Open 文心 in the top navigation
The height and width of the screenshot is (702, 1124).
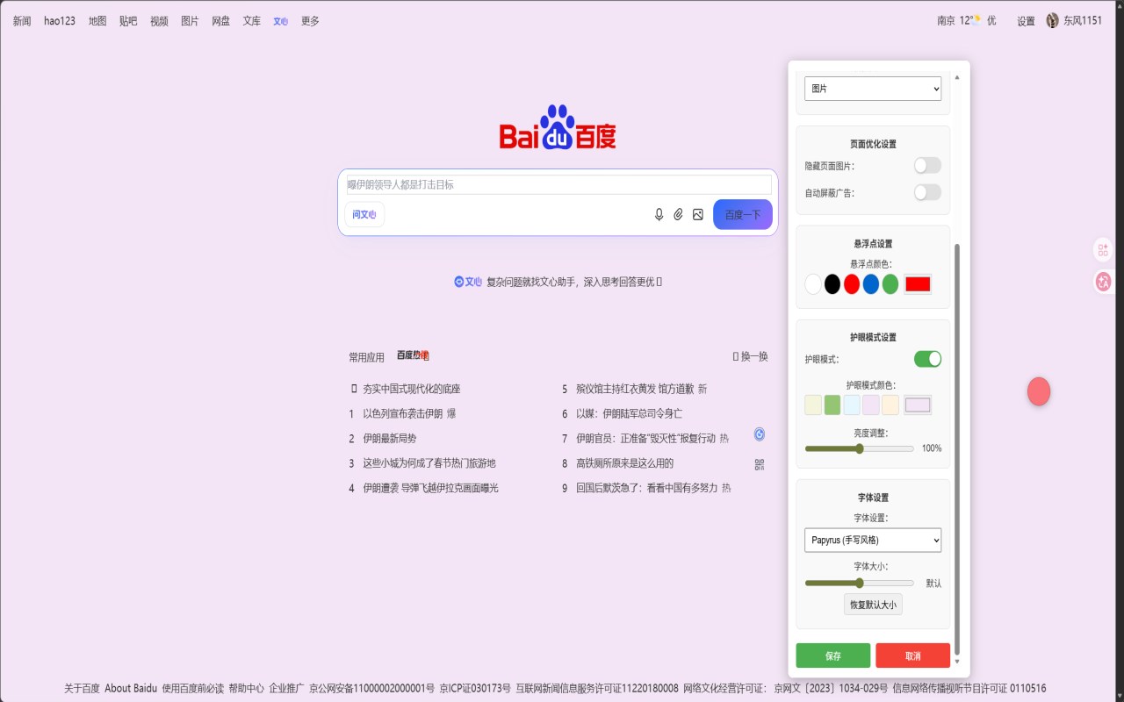(280, 21)
